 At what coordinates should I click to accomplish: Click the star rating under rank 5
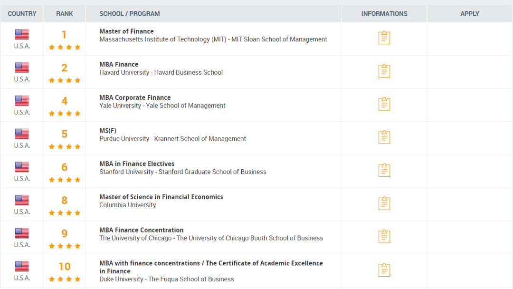(65, 146)
